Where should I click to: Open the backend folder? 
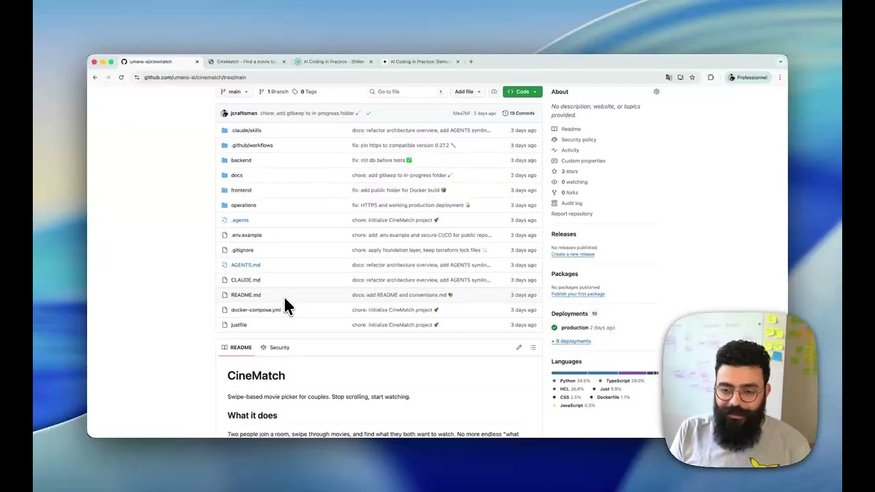coord(241,161)
